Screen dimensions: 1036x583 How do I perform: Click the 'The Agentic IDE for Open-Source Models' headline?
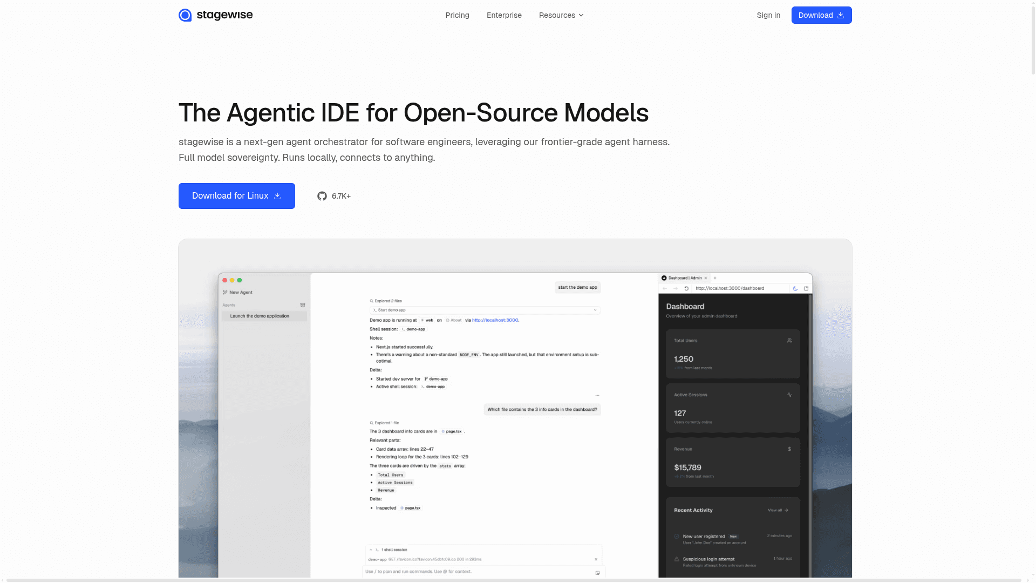[413, 113]
